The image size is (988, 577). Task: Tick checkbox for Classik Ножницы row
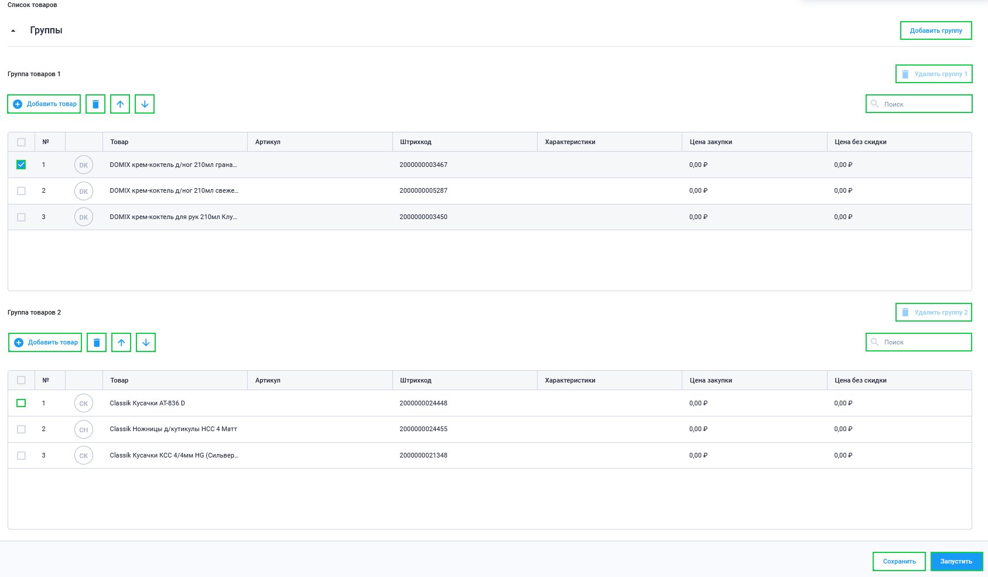(21, 429)
